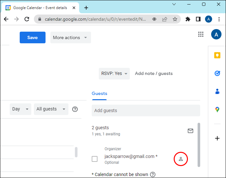
Task: Mark jacksparrow guest as optional icon
Action: 181,159
